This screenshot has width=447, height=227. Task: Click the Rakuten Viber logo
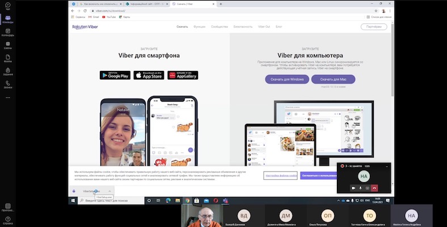pos(85,27)
